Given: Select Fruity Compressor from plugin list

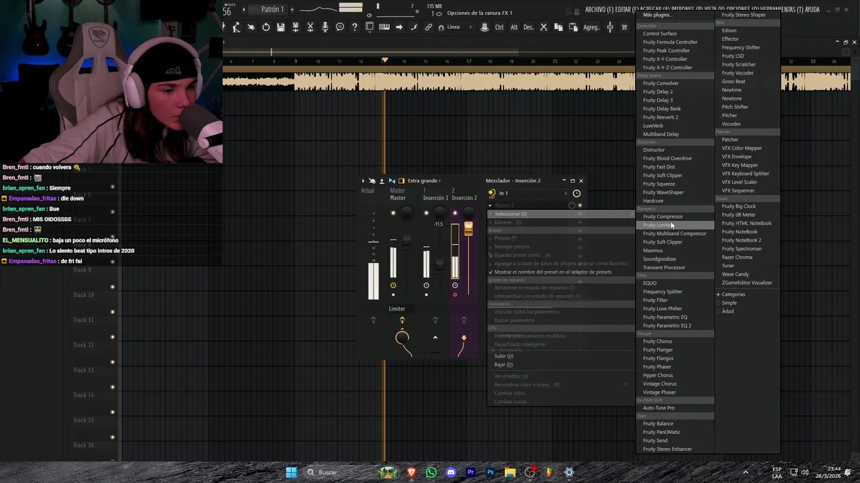Looking at the screenshot, I should (x=662, y=217).
